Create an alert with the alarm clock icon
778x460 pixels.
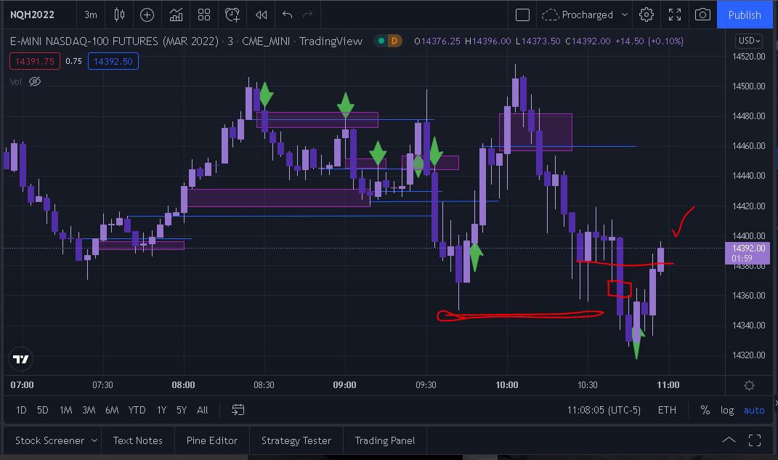coord(232,15)
